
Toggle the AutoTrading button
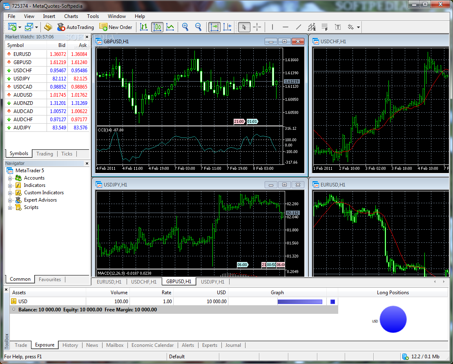76,27
